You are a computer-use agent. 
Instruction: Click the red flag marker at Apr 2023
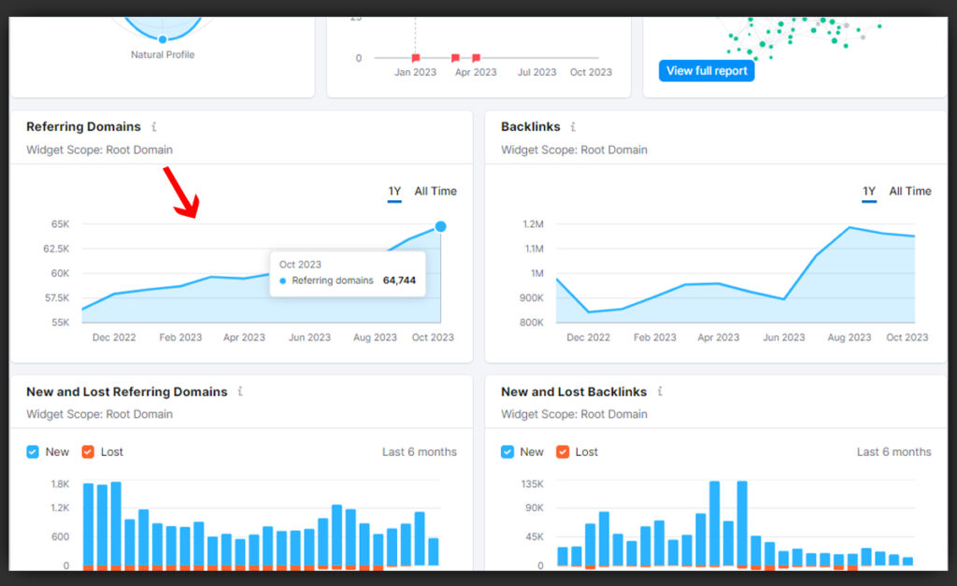(x=476, y=58)
